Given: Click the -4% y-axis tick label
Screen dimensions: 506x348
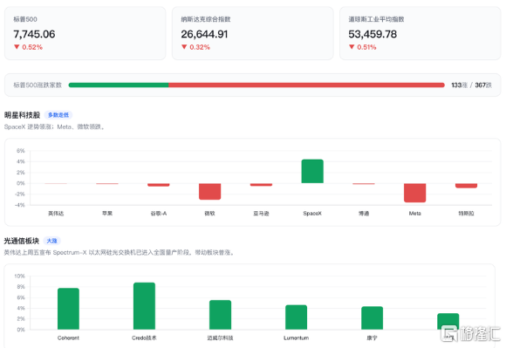Looking at the screenshot, I should pos(20,205).
